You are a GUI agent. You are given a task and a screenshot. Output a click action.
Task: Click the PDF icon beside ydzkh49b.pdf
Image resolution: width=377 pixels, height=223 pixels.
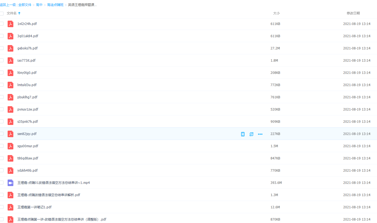[x=10, y=171]
